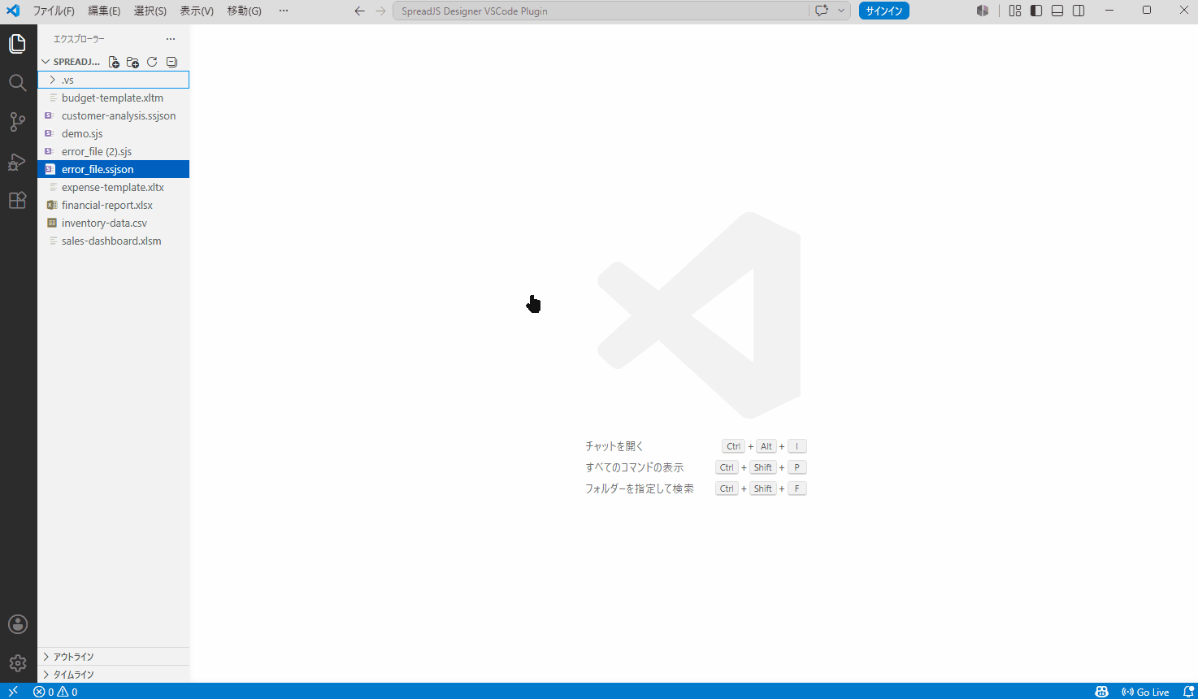Click the New File icon in explorer

point(114,62)
